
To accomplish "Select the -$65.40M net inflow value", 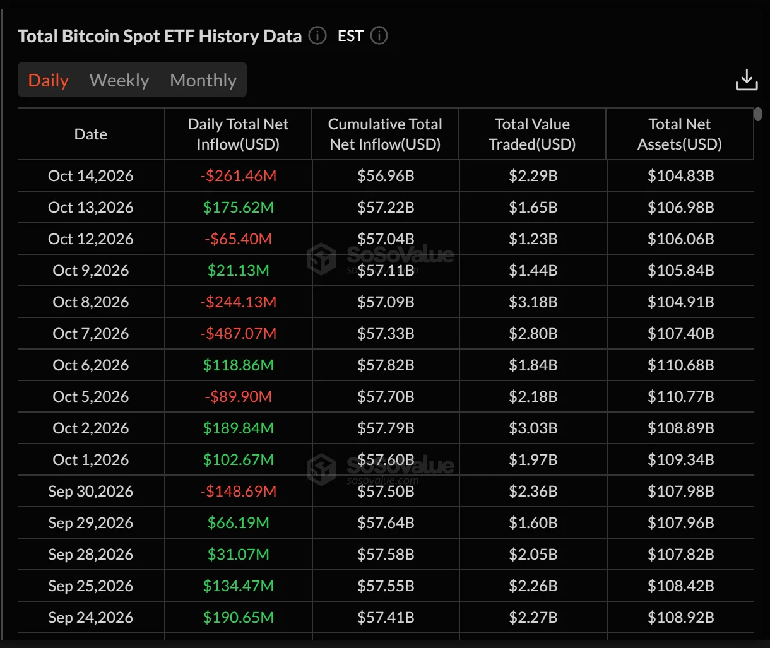I will tap(238, 239).
